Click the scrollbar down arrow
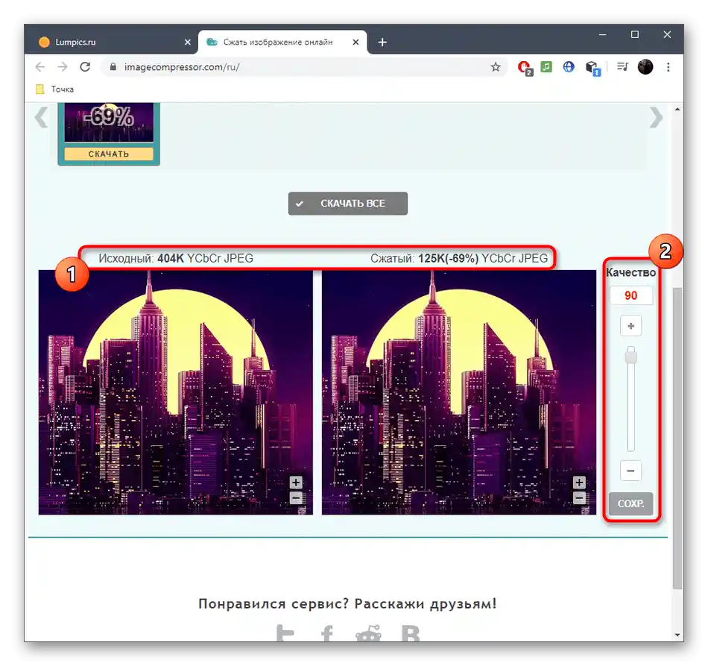The height and width of the screenshot is (666, 708). [x=677, y=635]
